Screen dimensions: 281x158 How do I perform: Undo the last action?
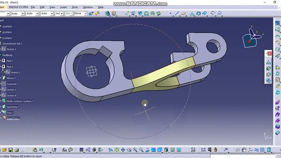coord(41,150)
